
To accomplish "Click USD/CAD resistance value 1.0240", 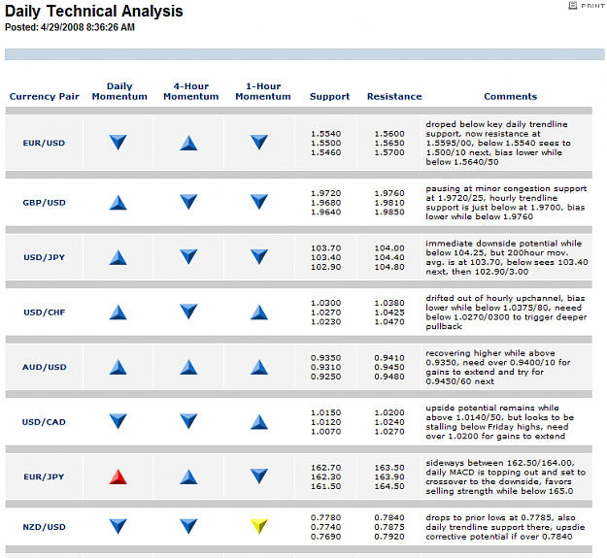I will [389, 422].
